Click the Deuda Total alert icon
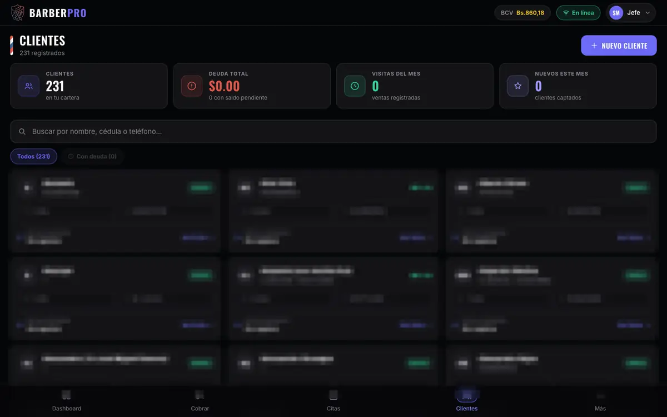This screenshot has width=667, height=417. [192, 86]
